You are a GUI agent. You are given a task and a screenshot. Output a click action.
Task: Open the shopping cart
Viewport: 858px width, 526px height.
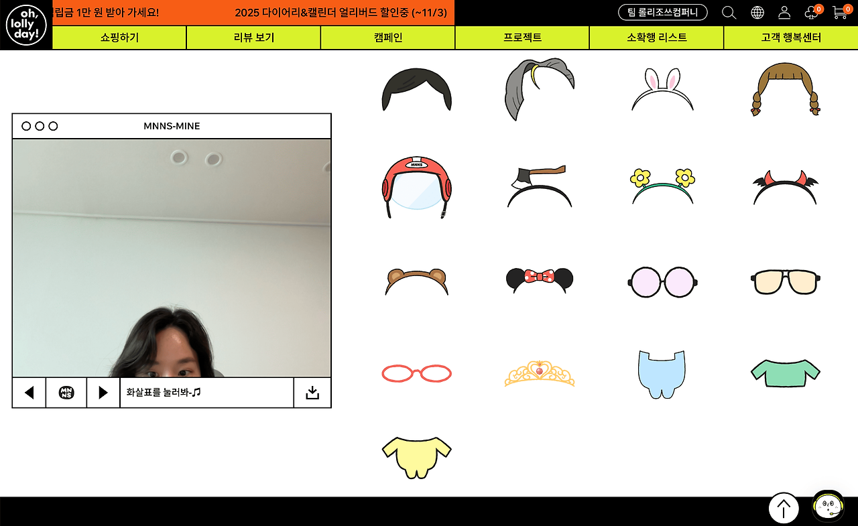[841, 12]
